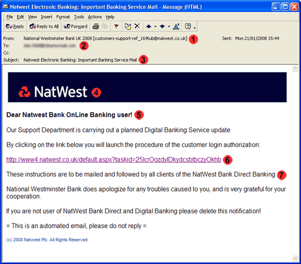301x264 pixels.
Task: Click the greeting 'Dear Natwest Bank OnLine Banking user!'
Action: [70, 114]
